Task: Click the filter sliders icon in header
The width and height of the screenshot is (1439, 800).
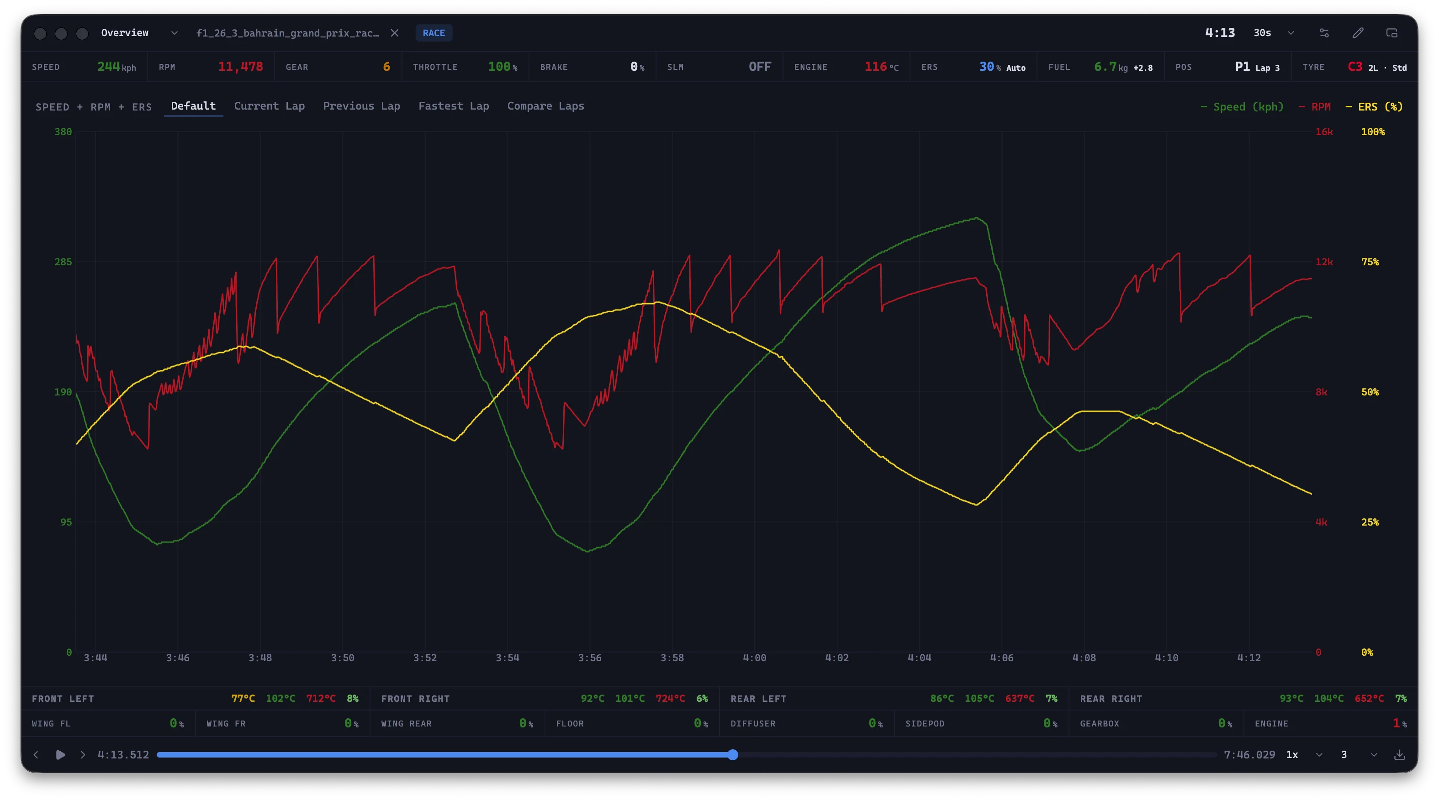Action: coord(1324,33)
